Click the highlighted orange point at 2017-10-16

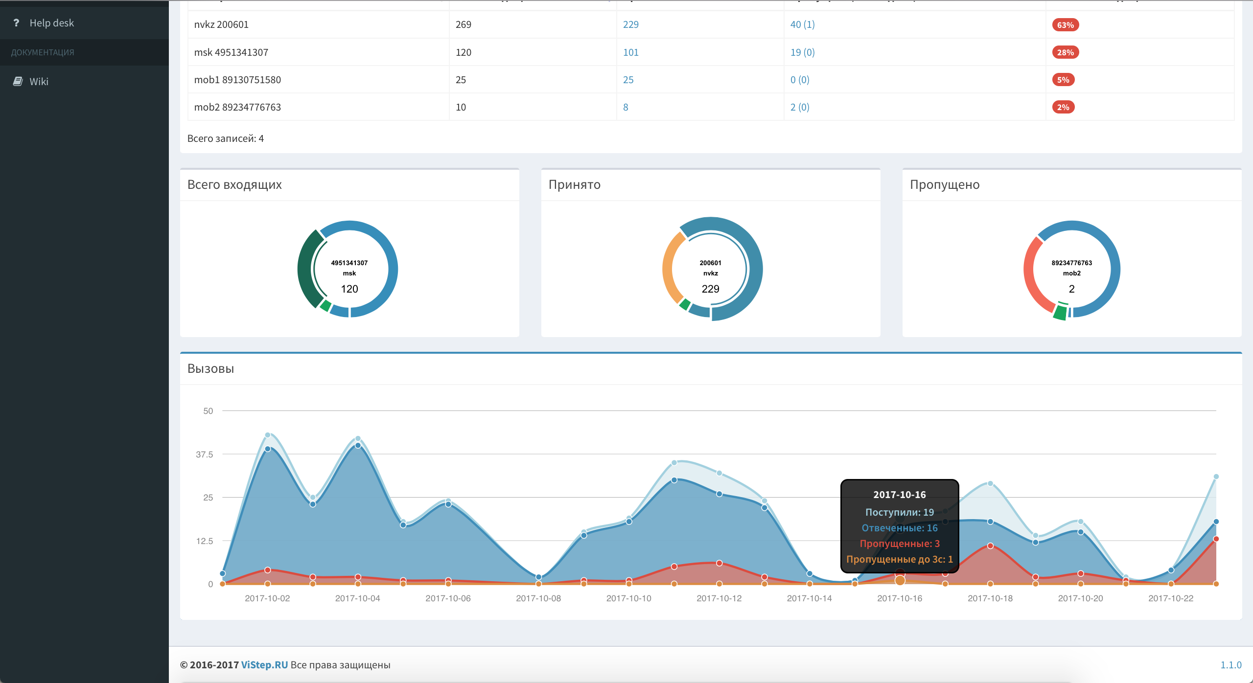pos(900,580)
